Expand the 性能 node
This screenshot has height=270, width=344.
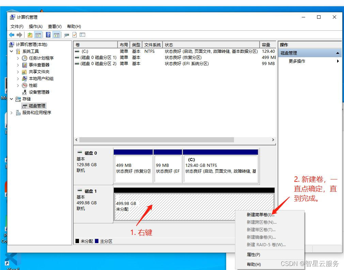pyautogui.click(x=18, y=85)
